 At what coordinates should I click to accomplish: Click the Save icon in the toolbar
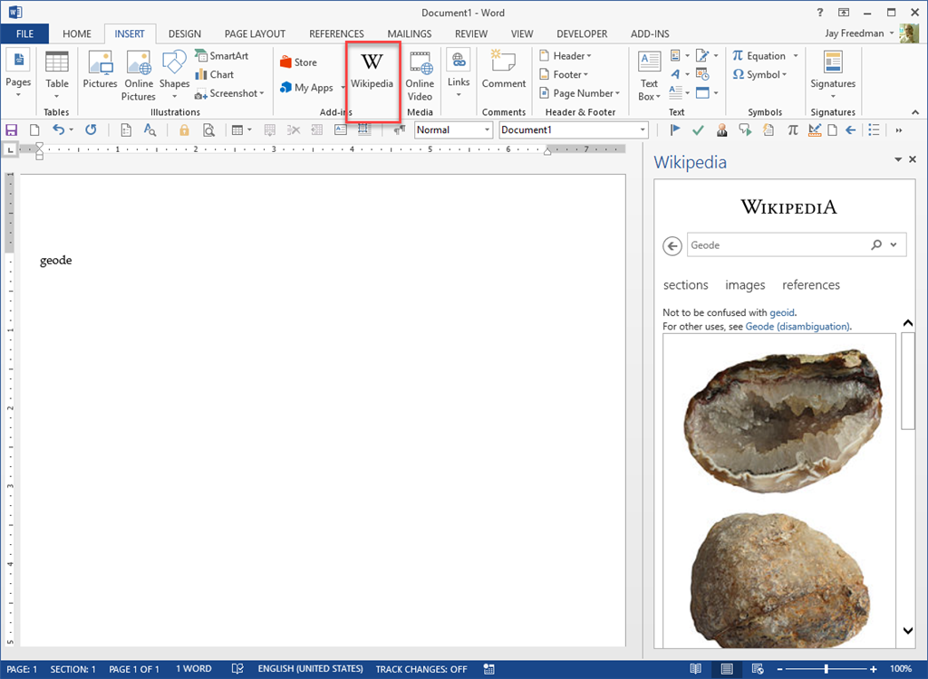(11, 130)
